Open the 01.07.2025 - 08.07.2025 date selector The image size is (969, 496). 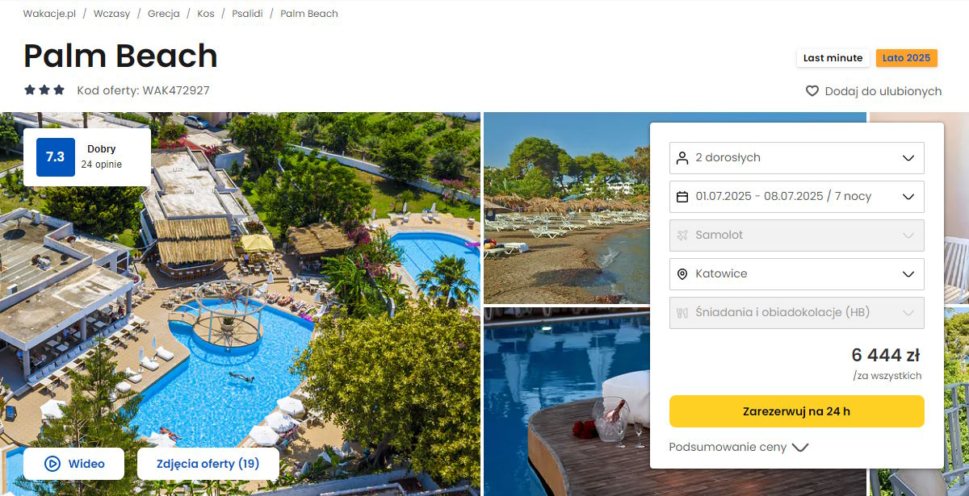point(797,197)
